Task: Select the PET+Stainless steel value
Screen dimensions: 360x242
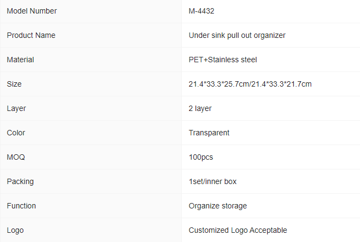Action: [x=223, y=60]
